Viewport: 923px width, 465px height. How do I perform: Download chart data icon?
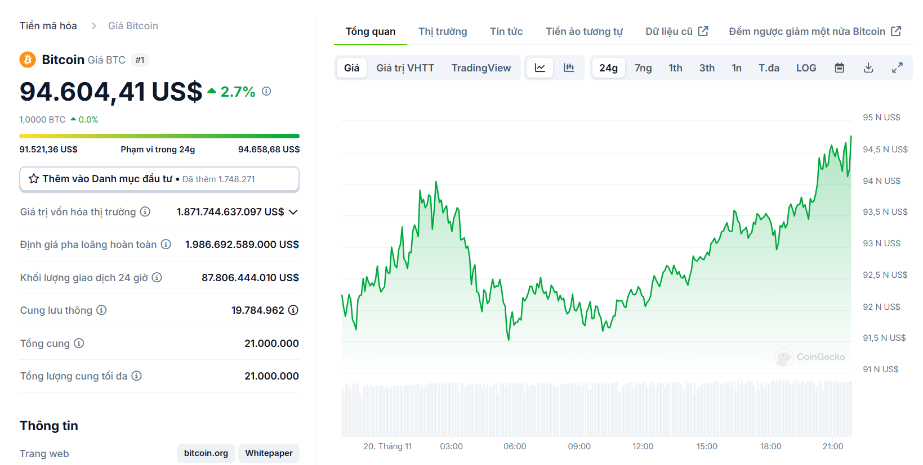click(868, 68)
